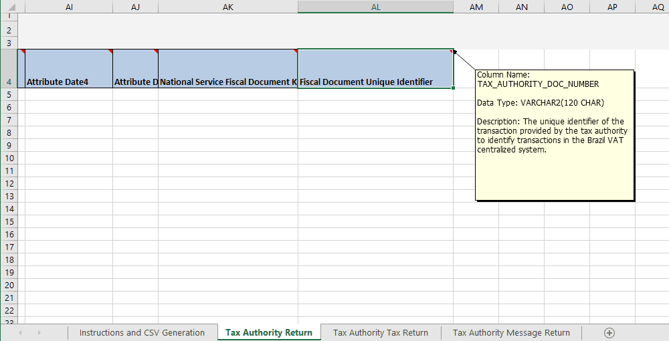Select row 4 header

pyautogui.click(x=9, y=69)
